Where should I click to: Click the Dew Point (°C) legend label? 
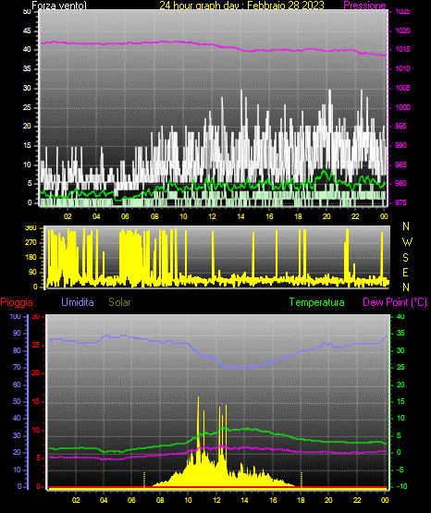[395, 302]
